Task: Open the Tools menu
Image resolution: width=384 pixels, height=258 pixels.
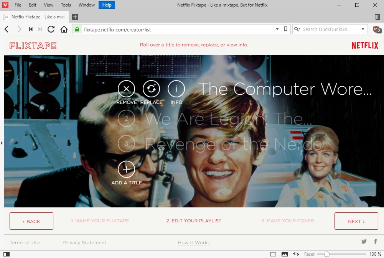Action: 66,5
